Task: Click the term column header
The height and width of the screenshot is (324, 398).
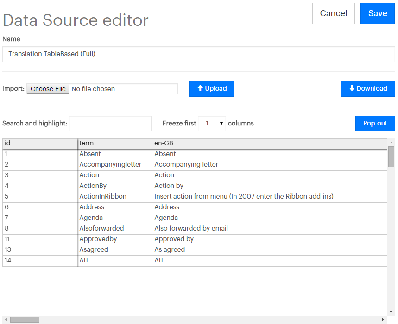Action: coord(115,143)
